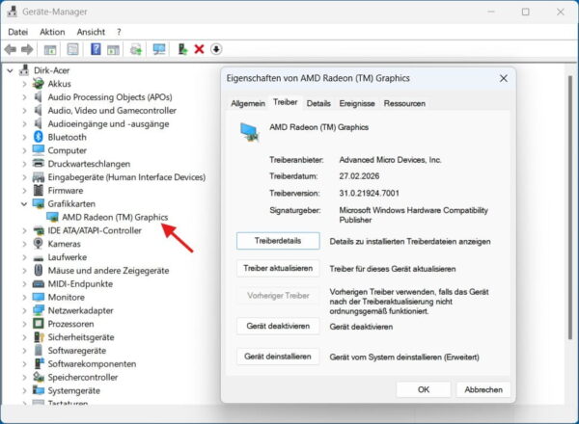Viewport: 579px width, 424px height.
Task: Click the device tree vertical scrollbar
Action: click(571, 206)
